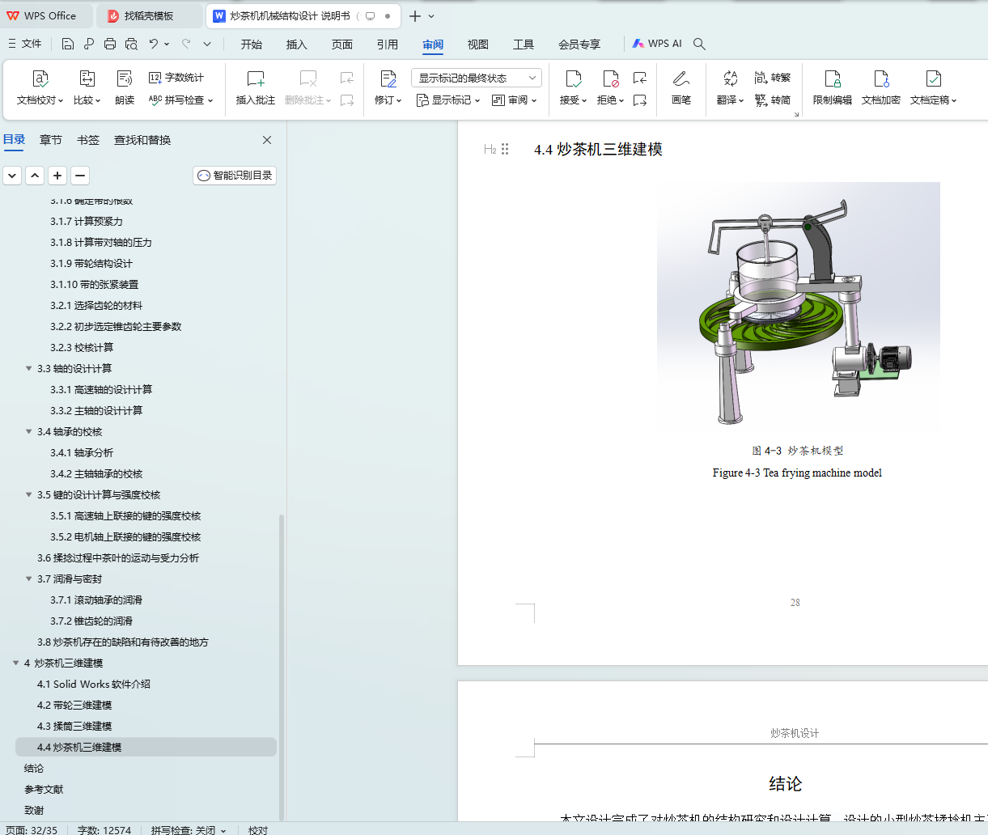Viewport: 988px width, 835px height.
Task: Click the Track Changes (修订) icon
Action: click(388, 78)
